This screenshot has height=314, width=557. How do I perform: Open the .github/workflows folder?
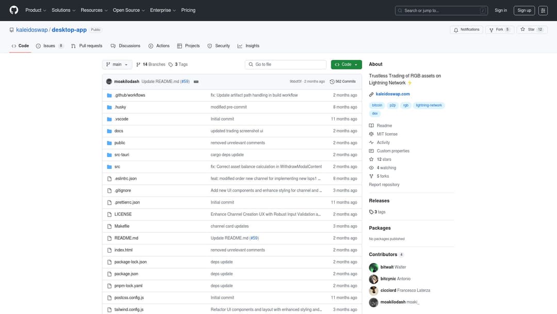[x=129, y=96]
